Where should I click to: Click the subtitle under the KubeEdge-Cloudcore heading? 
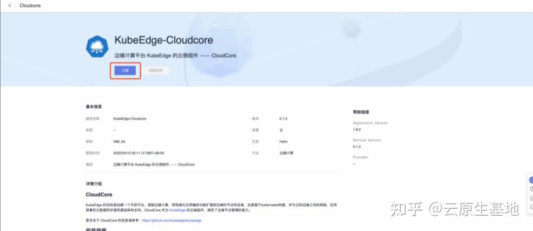click(x=175, y=55)
